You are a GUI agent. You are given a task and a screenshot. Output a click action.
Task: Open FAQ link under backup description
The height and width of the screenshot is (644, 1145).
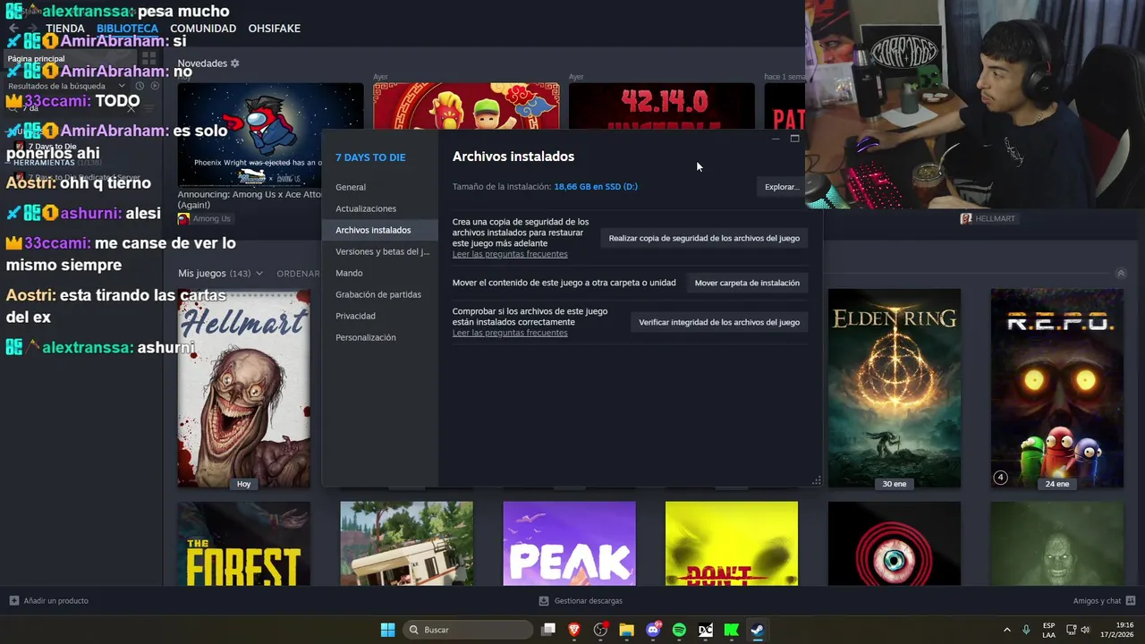510,254
